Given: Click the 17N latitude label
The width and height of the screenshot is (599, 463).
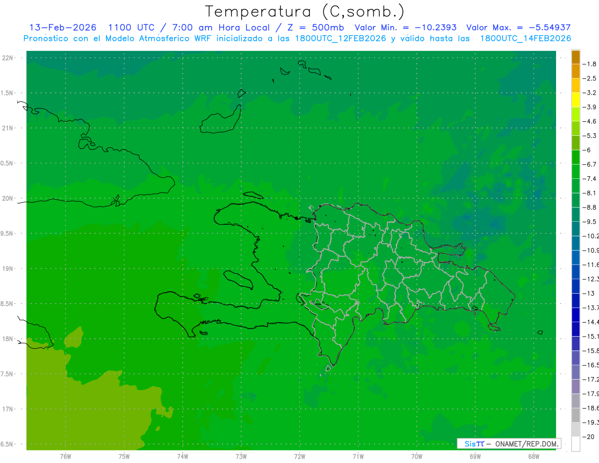Looking at the screenshot, I should pos(8,409).
